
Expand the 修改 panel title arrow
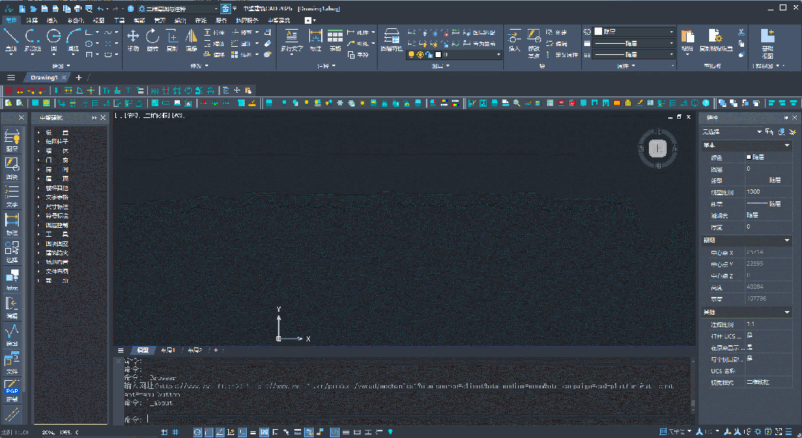(207, 66)
